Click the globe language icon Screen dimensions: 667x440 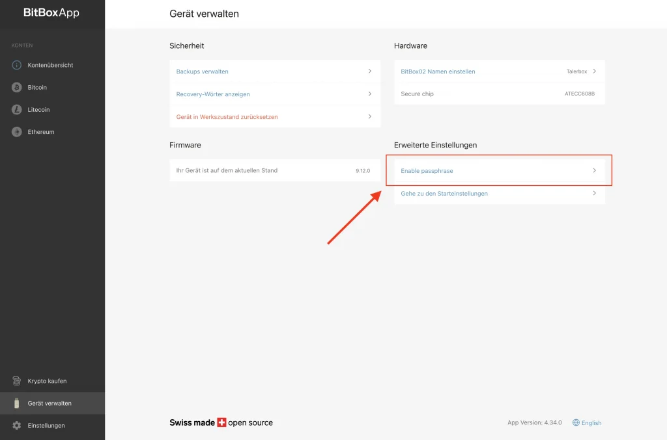tap(576, 422)
